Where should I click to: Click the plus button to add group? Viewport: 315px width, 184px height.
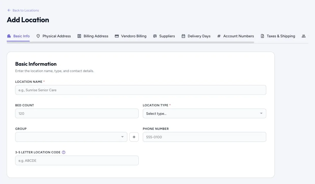[134, 137]
